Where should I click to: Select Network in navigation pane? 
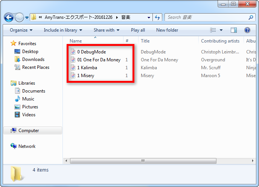coord(27,146)
